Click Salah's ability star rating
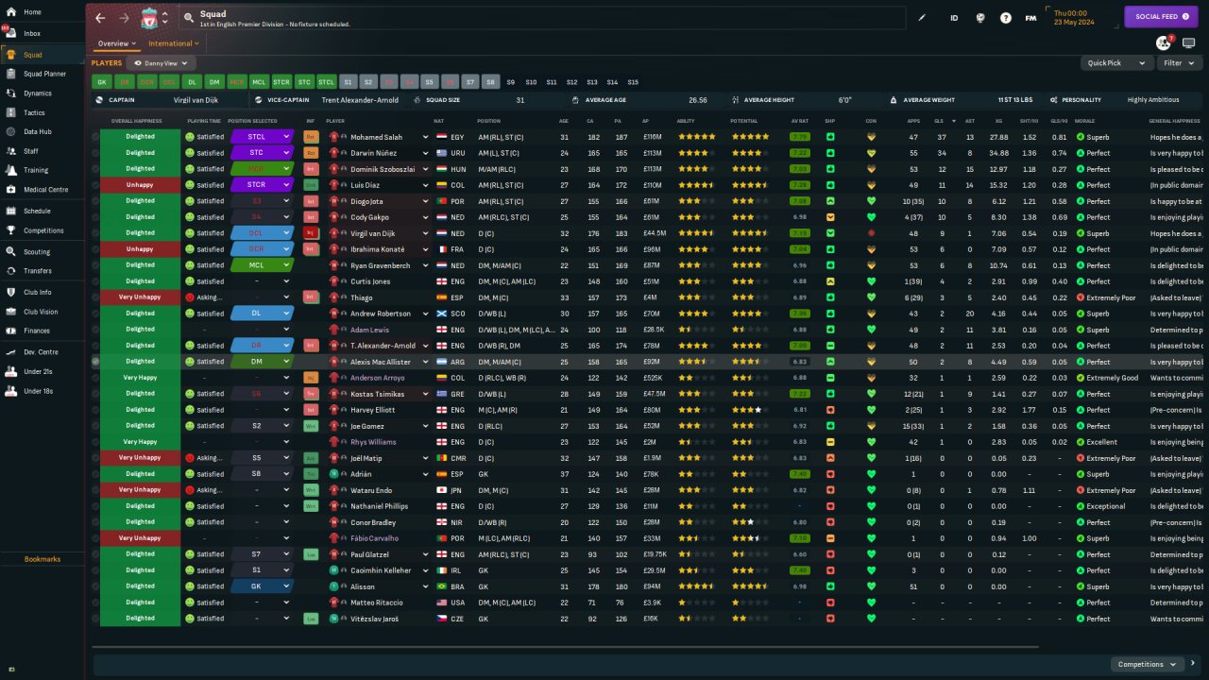 [x=697, y=137]
